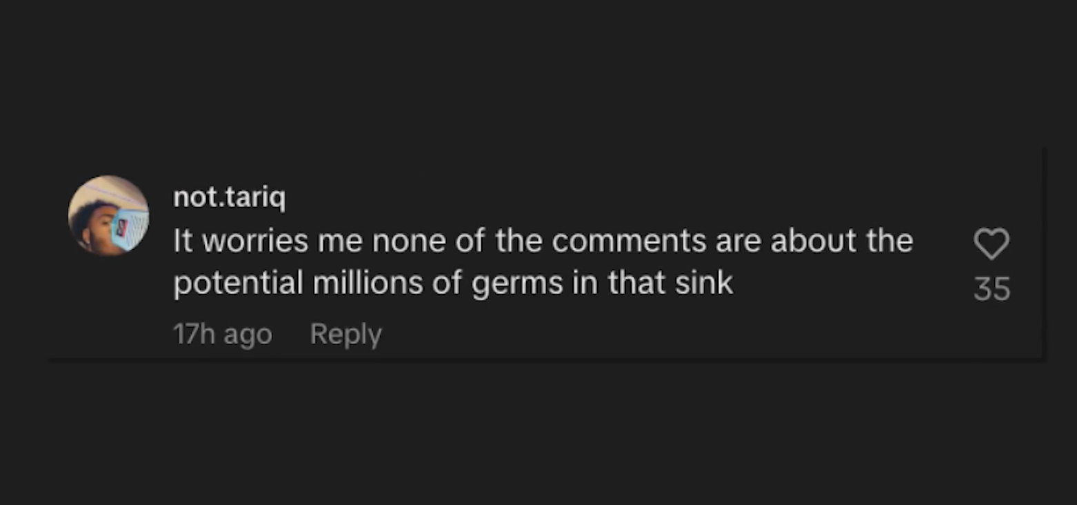Viewport: 1077px width, 505px height.
Task: Click the word "millions" in the comment
Action: point(368,283)
